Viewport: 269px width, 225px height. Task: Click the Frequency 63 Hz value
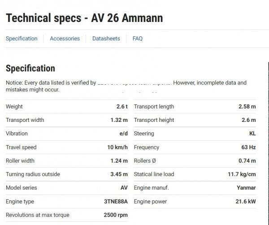[248, 147]
